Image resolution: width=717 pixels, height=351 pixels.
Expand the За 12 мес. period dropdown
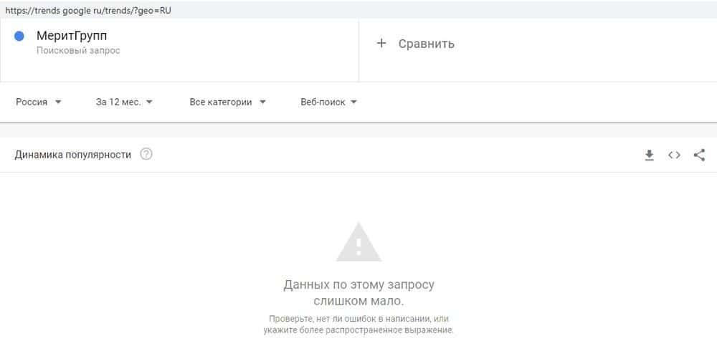(x=124, y=102)
